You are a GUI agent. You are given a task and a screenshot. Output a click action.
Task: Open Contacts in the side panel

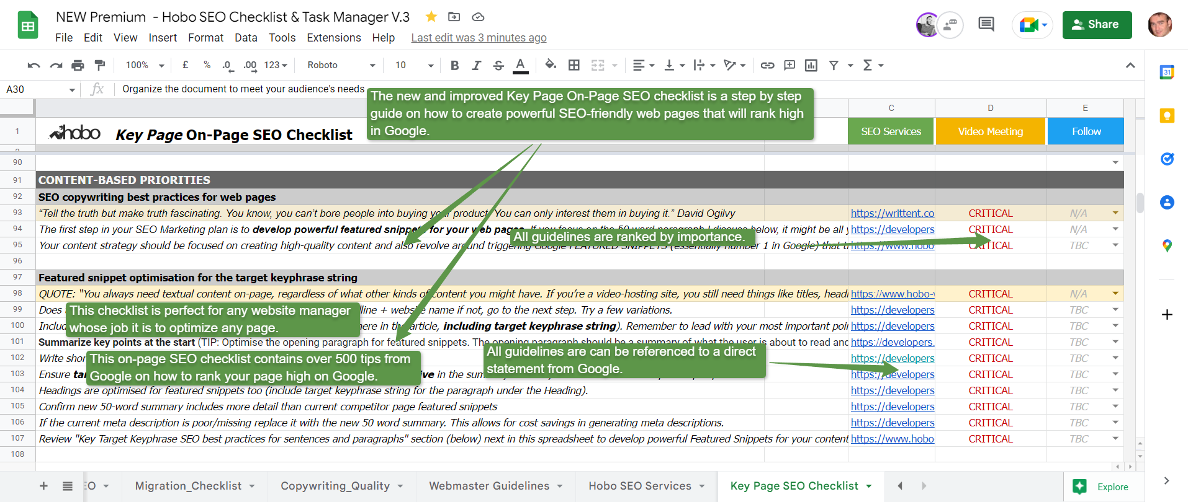[1167, 202]
